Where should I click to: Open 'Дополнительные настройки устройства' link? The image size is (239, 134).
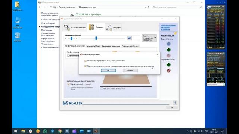[x=168, y=27]
